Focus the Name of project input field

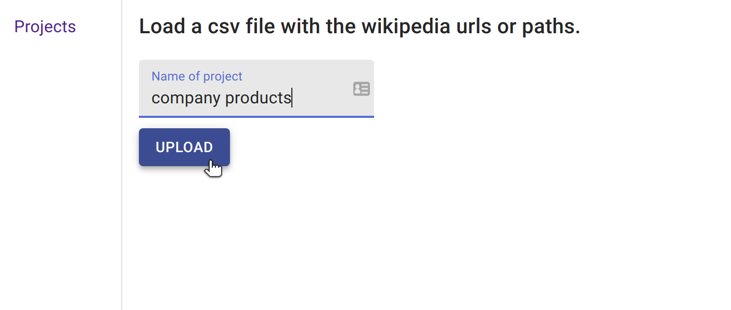click(x=250, y=98)
